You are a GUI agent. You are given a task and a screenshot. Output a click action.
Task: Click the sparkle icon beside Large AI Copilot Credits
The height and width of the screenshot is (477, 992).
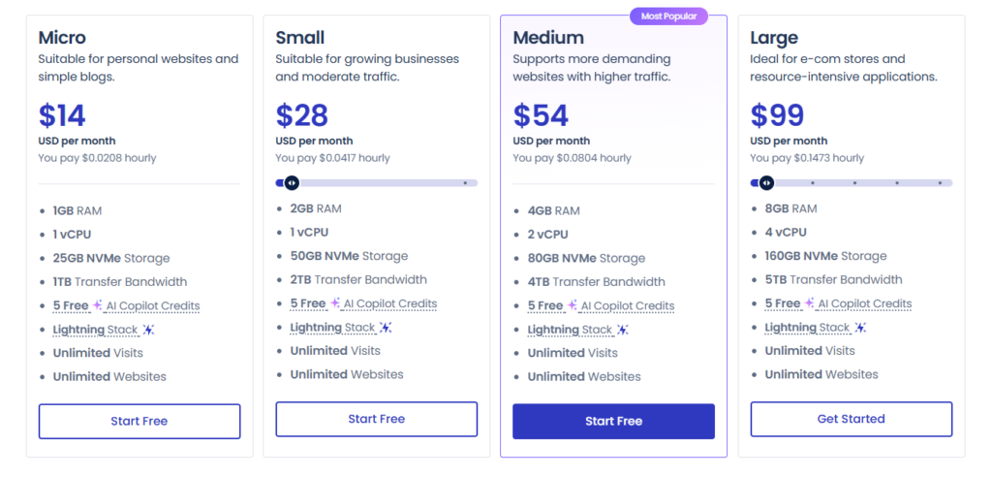[809, 303]
